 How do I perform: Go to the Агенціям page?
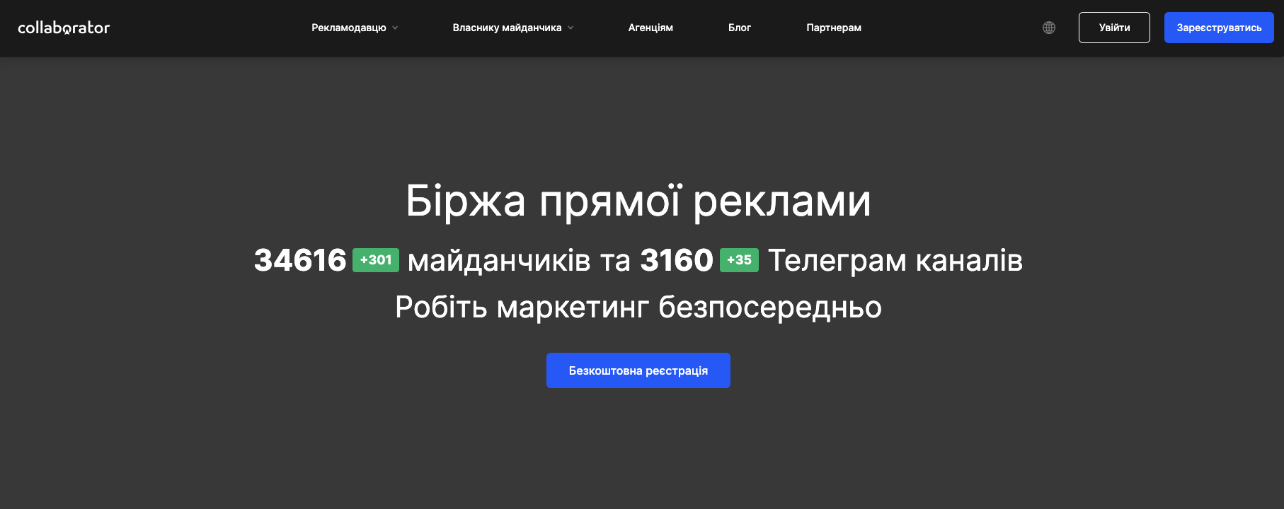pos(650,28)
